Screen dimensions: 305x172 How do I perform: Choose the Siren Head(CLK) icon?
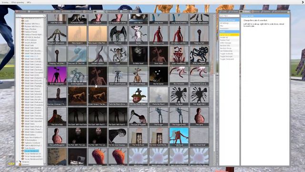[77, 76]
